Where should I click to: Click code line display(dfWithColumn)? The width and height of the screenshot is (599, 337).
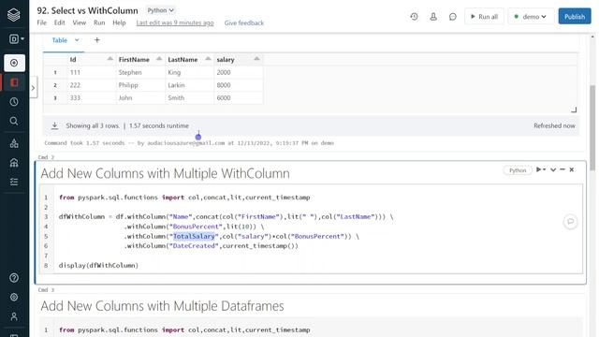(98, 265)
